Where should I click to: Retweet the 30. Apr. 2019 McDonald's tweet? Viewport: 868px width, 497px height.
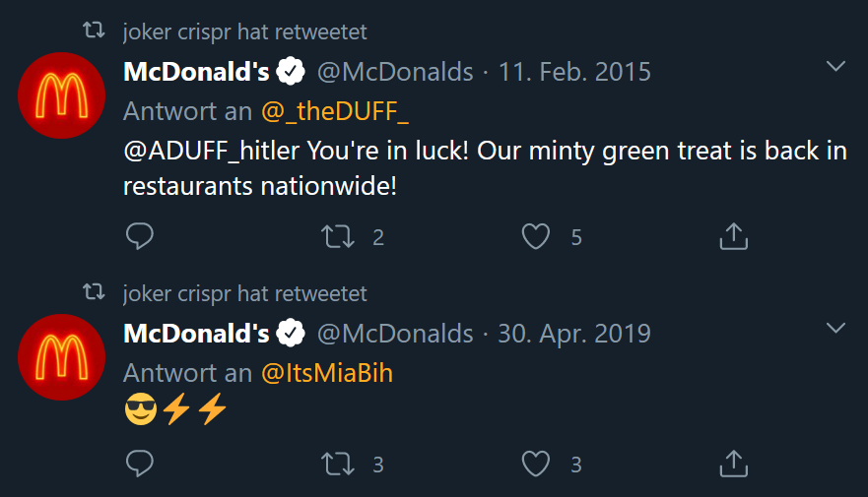(x=338, y=464)
